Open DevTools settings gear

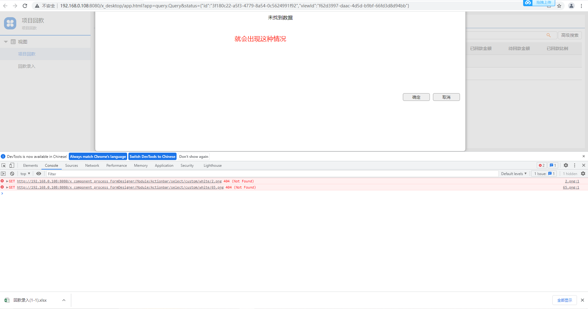click(566, 165)
